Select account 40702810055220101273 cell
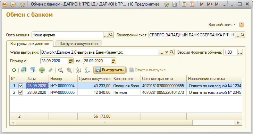253x134 pixels. coord(163,92)
